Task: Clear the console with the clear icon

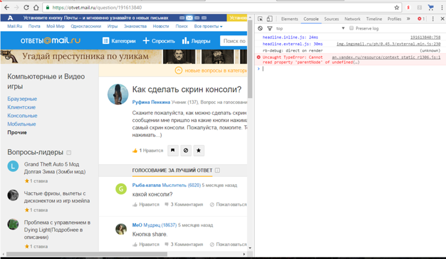Action: 260,28
